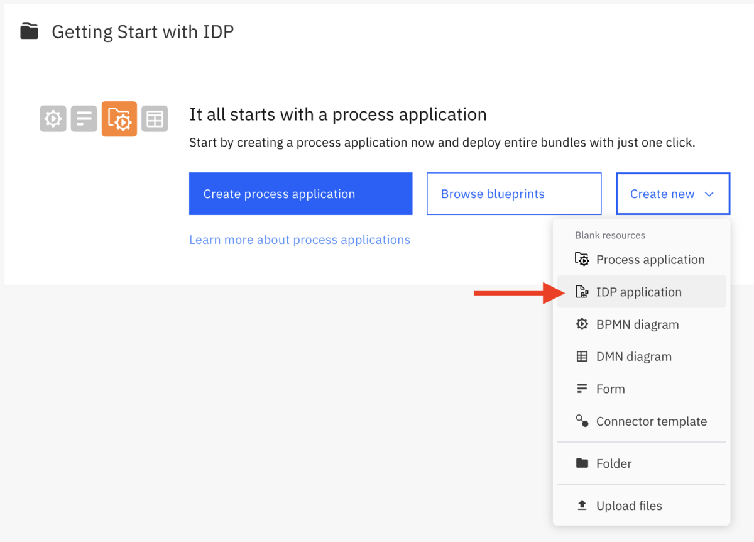Click the IDP application document icon
This screenshot has width=754, height=542.
coord(582,292)
